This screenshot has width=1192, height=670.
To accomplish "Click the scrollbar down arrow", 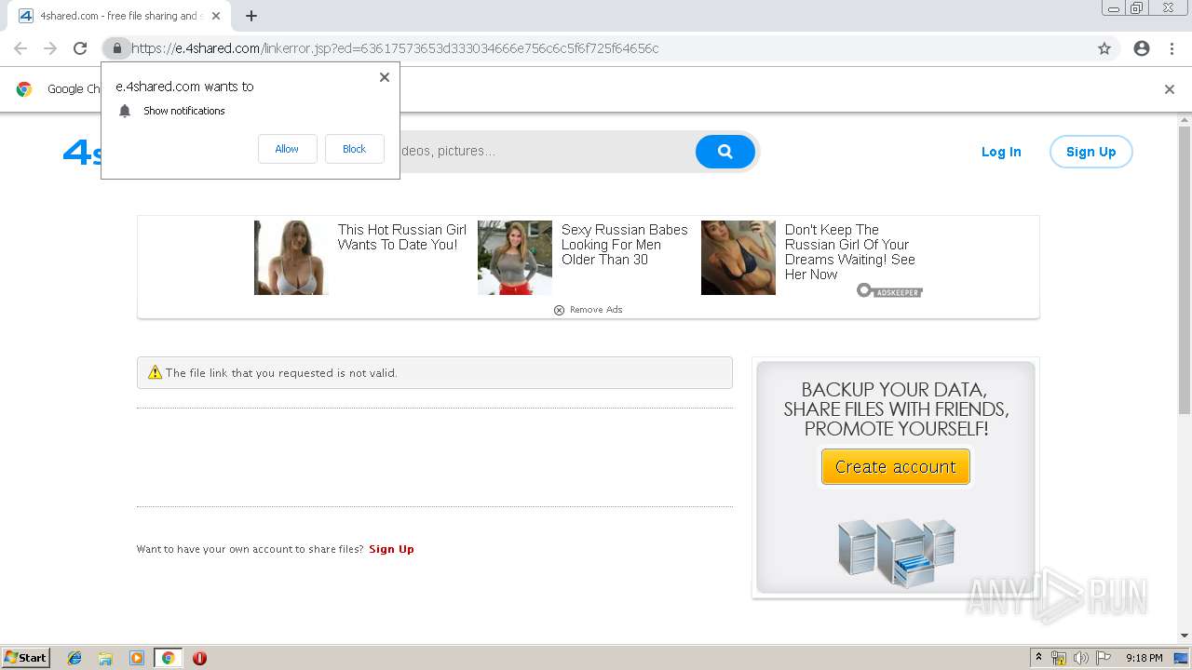I will tap(1185, 636).
